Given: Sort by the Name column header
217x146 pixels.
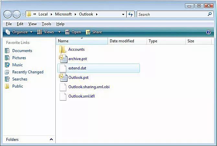Looking at the screenshot, I should [82, 41].
